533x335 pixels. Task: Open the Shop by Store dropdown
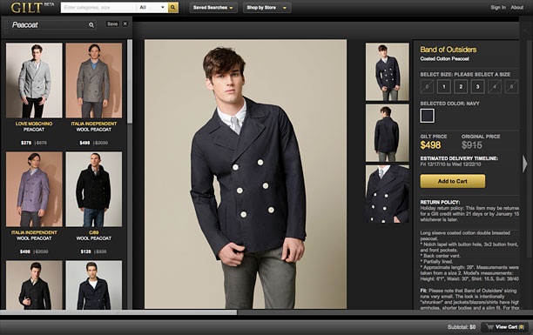click(x=266, y=8)
